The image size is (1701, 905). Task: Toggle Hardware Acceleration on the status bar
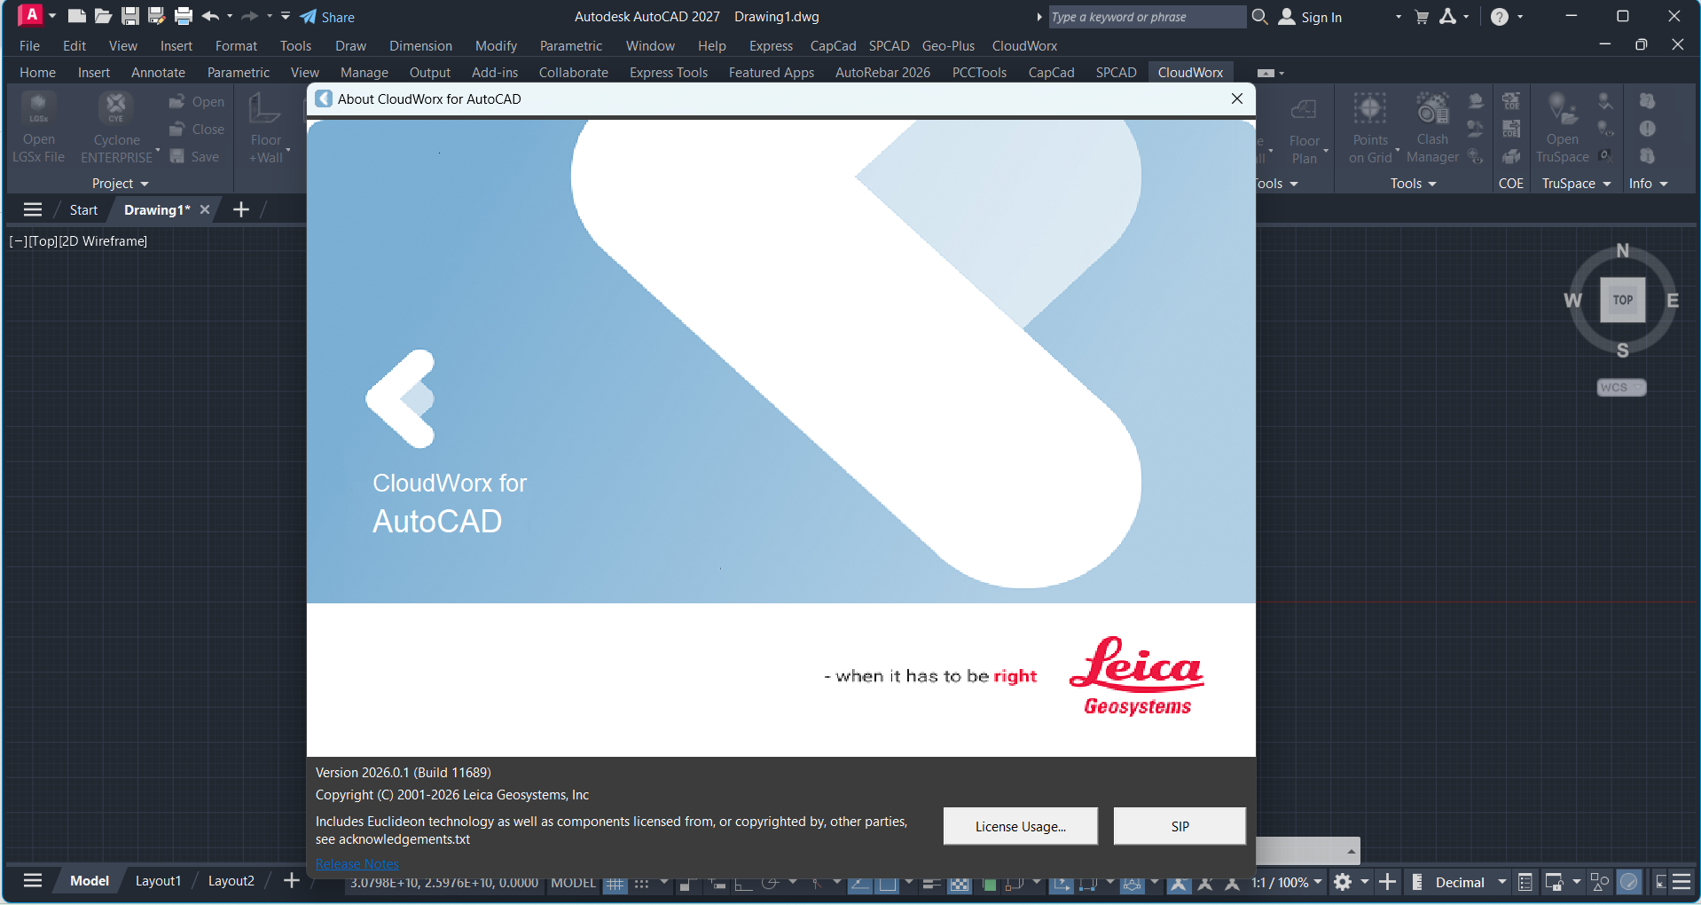click(1628, 882)
